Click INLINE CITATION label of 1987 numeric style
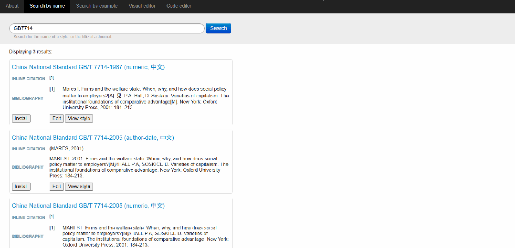Image resolution: width=515 pixels, height=248 pixels. click(29, 79)
